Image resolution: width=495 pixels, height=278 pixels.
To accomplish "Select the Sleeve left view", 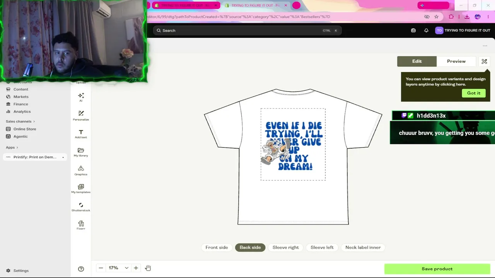I will 322,247.
